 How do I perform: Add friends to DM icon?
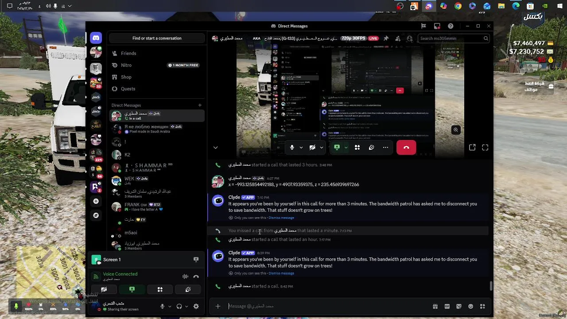click(398, 39)
